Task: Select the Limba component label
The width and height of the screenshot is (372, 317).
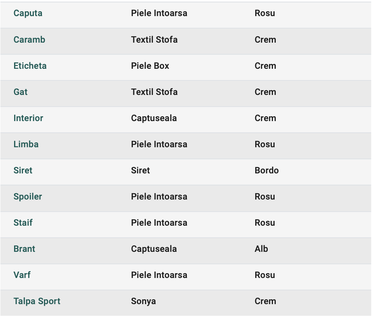Action: [26, 144]
